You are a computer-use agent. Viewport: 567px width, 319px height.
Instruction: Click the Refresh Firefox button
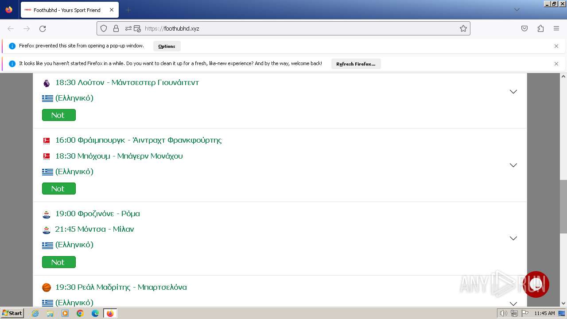coord(356,64)
